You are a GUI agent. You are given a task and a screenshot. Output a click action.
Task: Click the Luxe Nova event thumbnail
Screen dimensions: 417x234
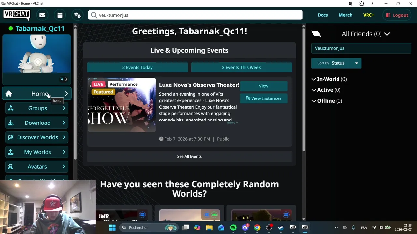[x=122, y=105]
